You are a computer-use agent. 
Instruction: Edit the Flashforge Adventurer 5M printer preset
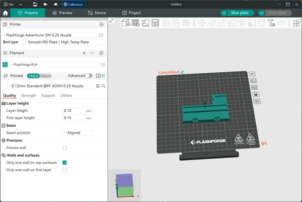tap(101, 35)
